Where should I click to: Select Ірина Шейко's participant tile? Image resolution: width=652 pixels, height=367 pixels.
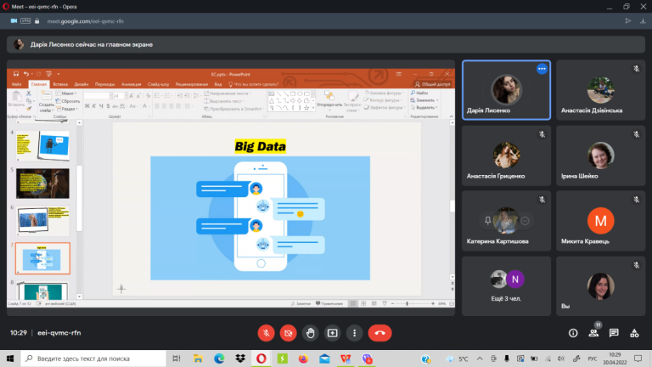(600, 155)
